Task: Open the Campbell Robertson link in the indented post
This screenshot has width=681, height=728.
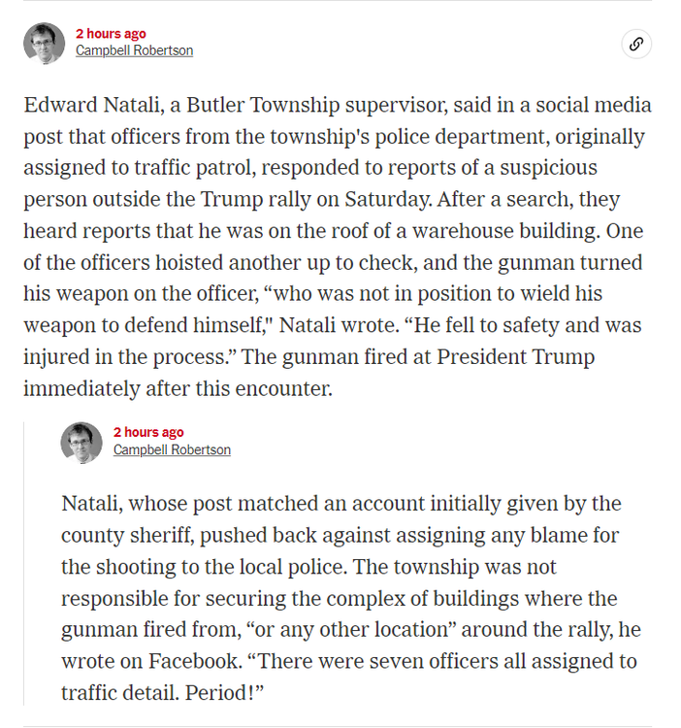Action: point(172,449)
